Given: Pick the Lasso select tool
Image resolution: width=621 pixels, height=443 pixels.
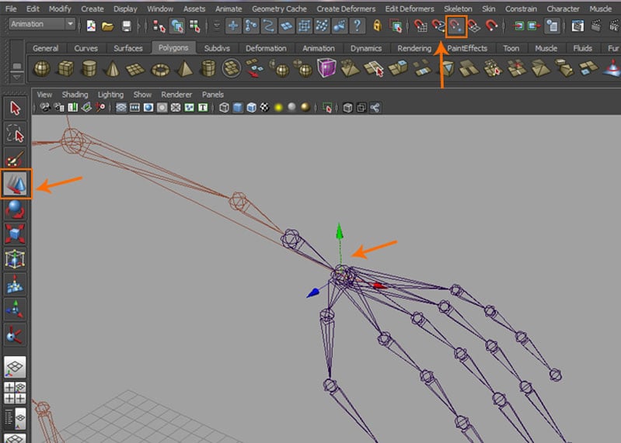Looking at the screenshot, I should tap(16, 134).
